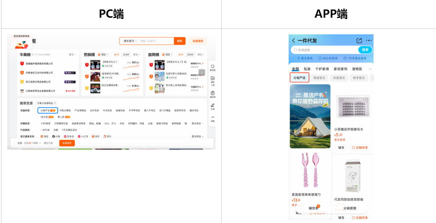The height and width of the screenshot is (223, 436).
Task: Select 分销严选 tag in PC 货盘标签 row
Action: pyautogui.click(x=48, y=110)
